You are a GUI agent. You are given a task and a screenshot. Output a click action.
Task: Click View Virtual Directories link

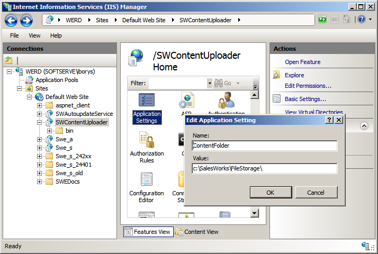coord(313,112)
